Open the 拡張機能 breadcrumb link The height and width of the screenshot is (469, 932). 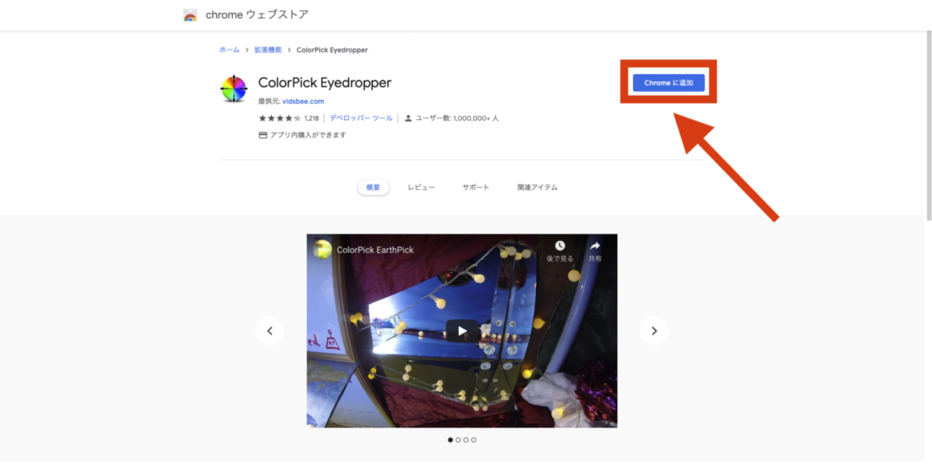pyautogui.click(x=268, y=50)
